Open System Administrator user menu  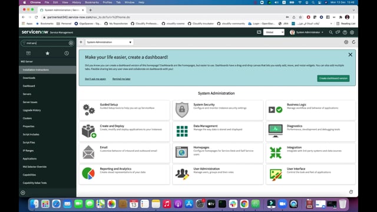(307, 32)
